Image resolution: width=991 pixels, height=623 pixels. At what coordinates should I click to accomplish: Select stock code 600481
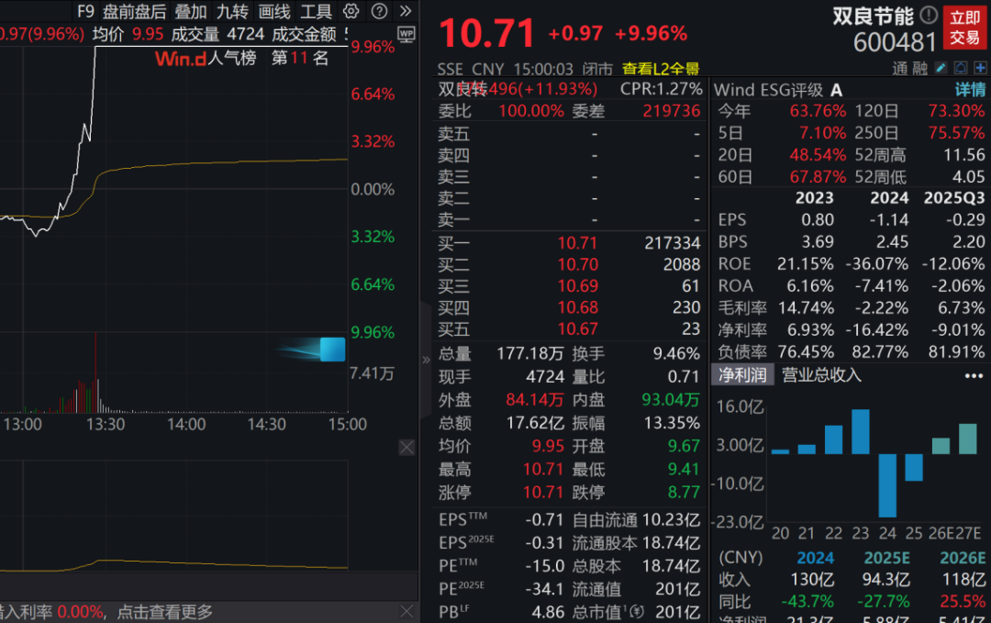point(895,42)
